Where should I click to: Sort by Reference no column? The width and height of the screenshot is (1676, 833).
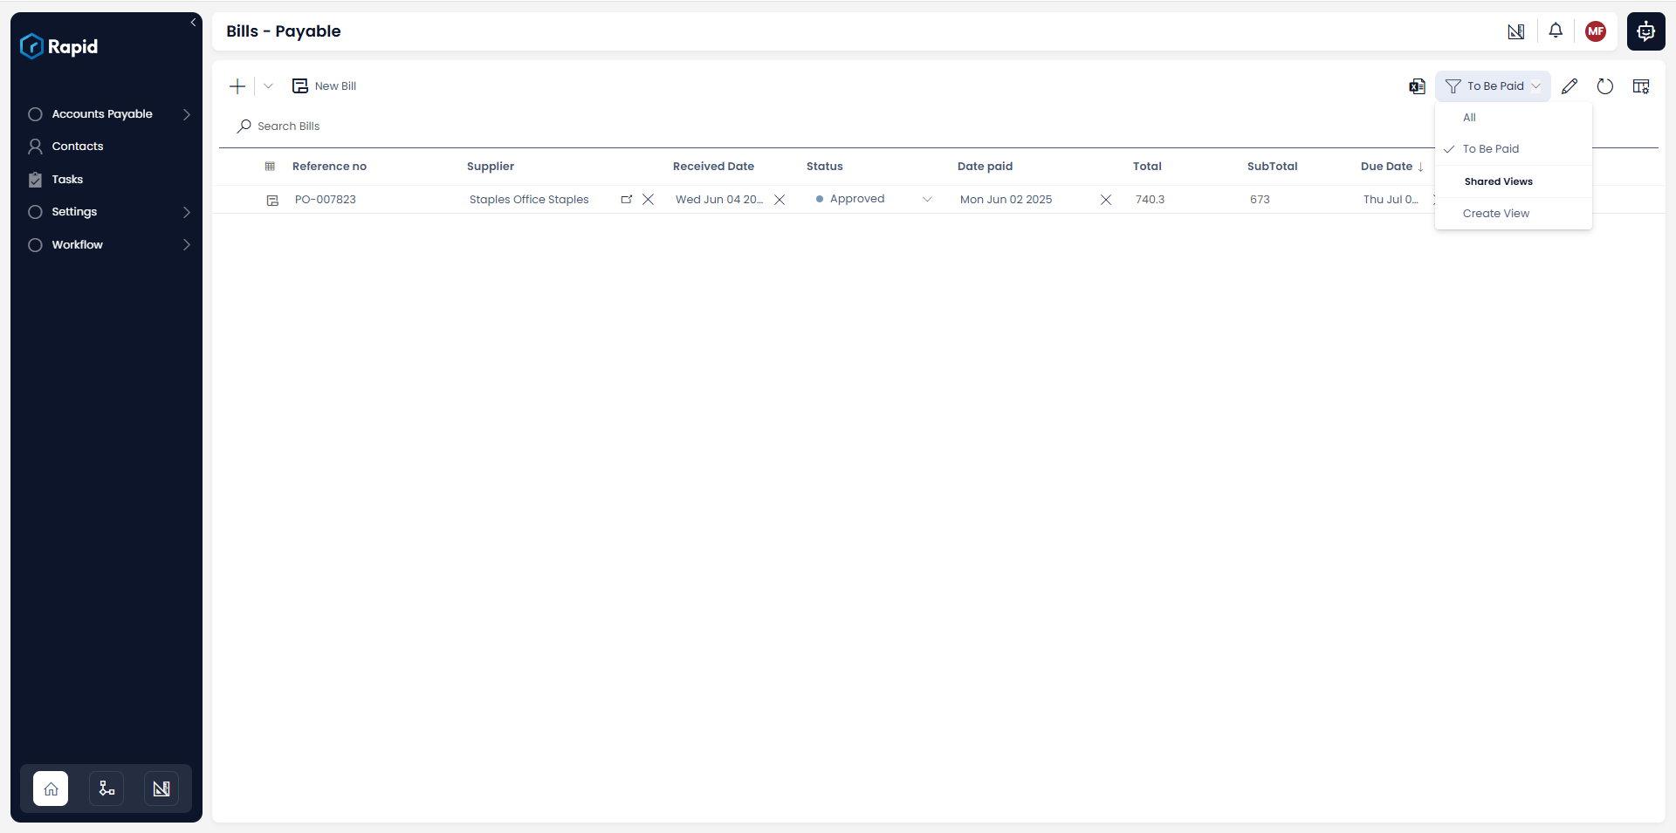(329, 167)
